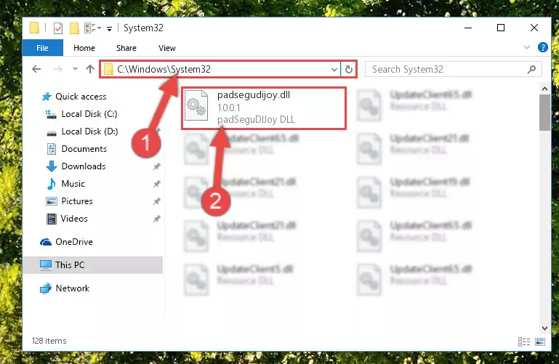Expand the address bar history dropdown
559x364 pixels.
coord(334,70)
